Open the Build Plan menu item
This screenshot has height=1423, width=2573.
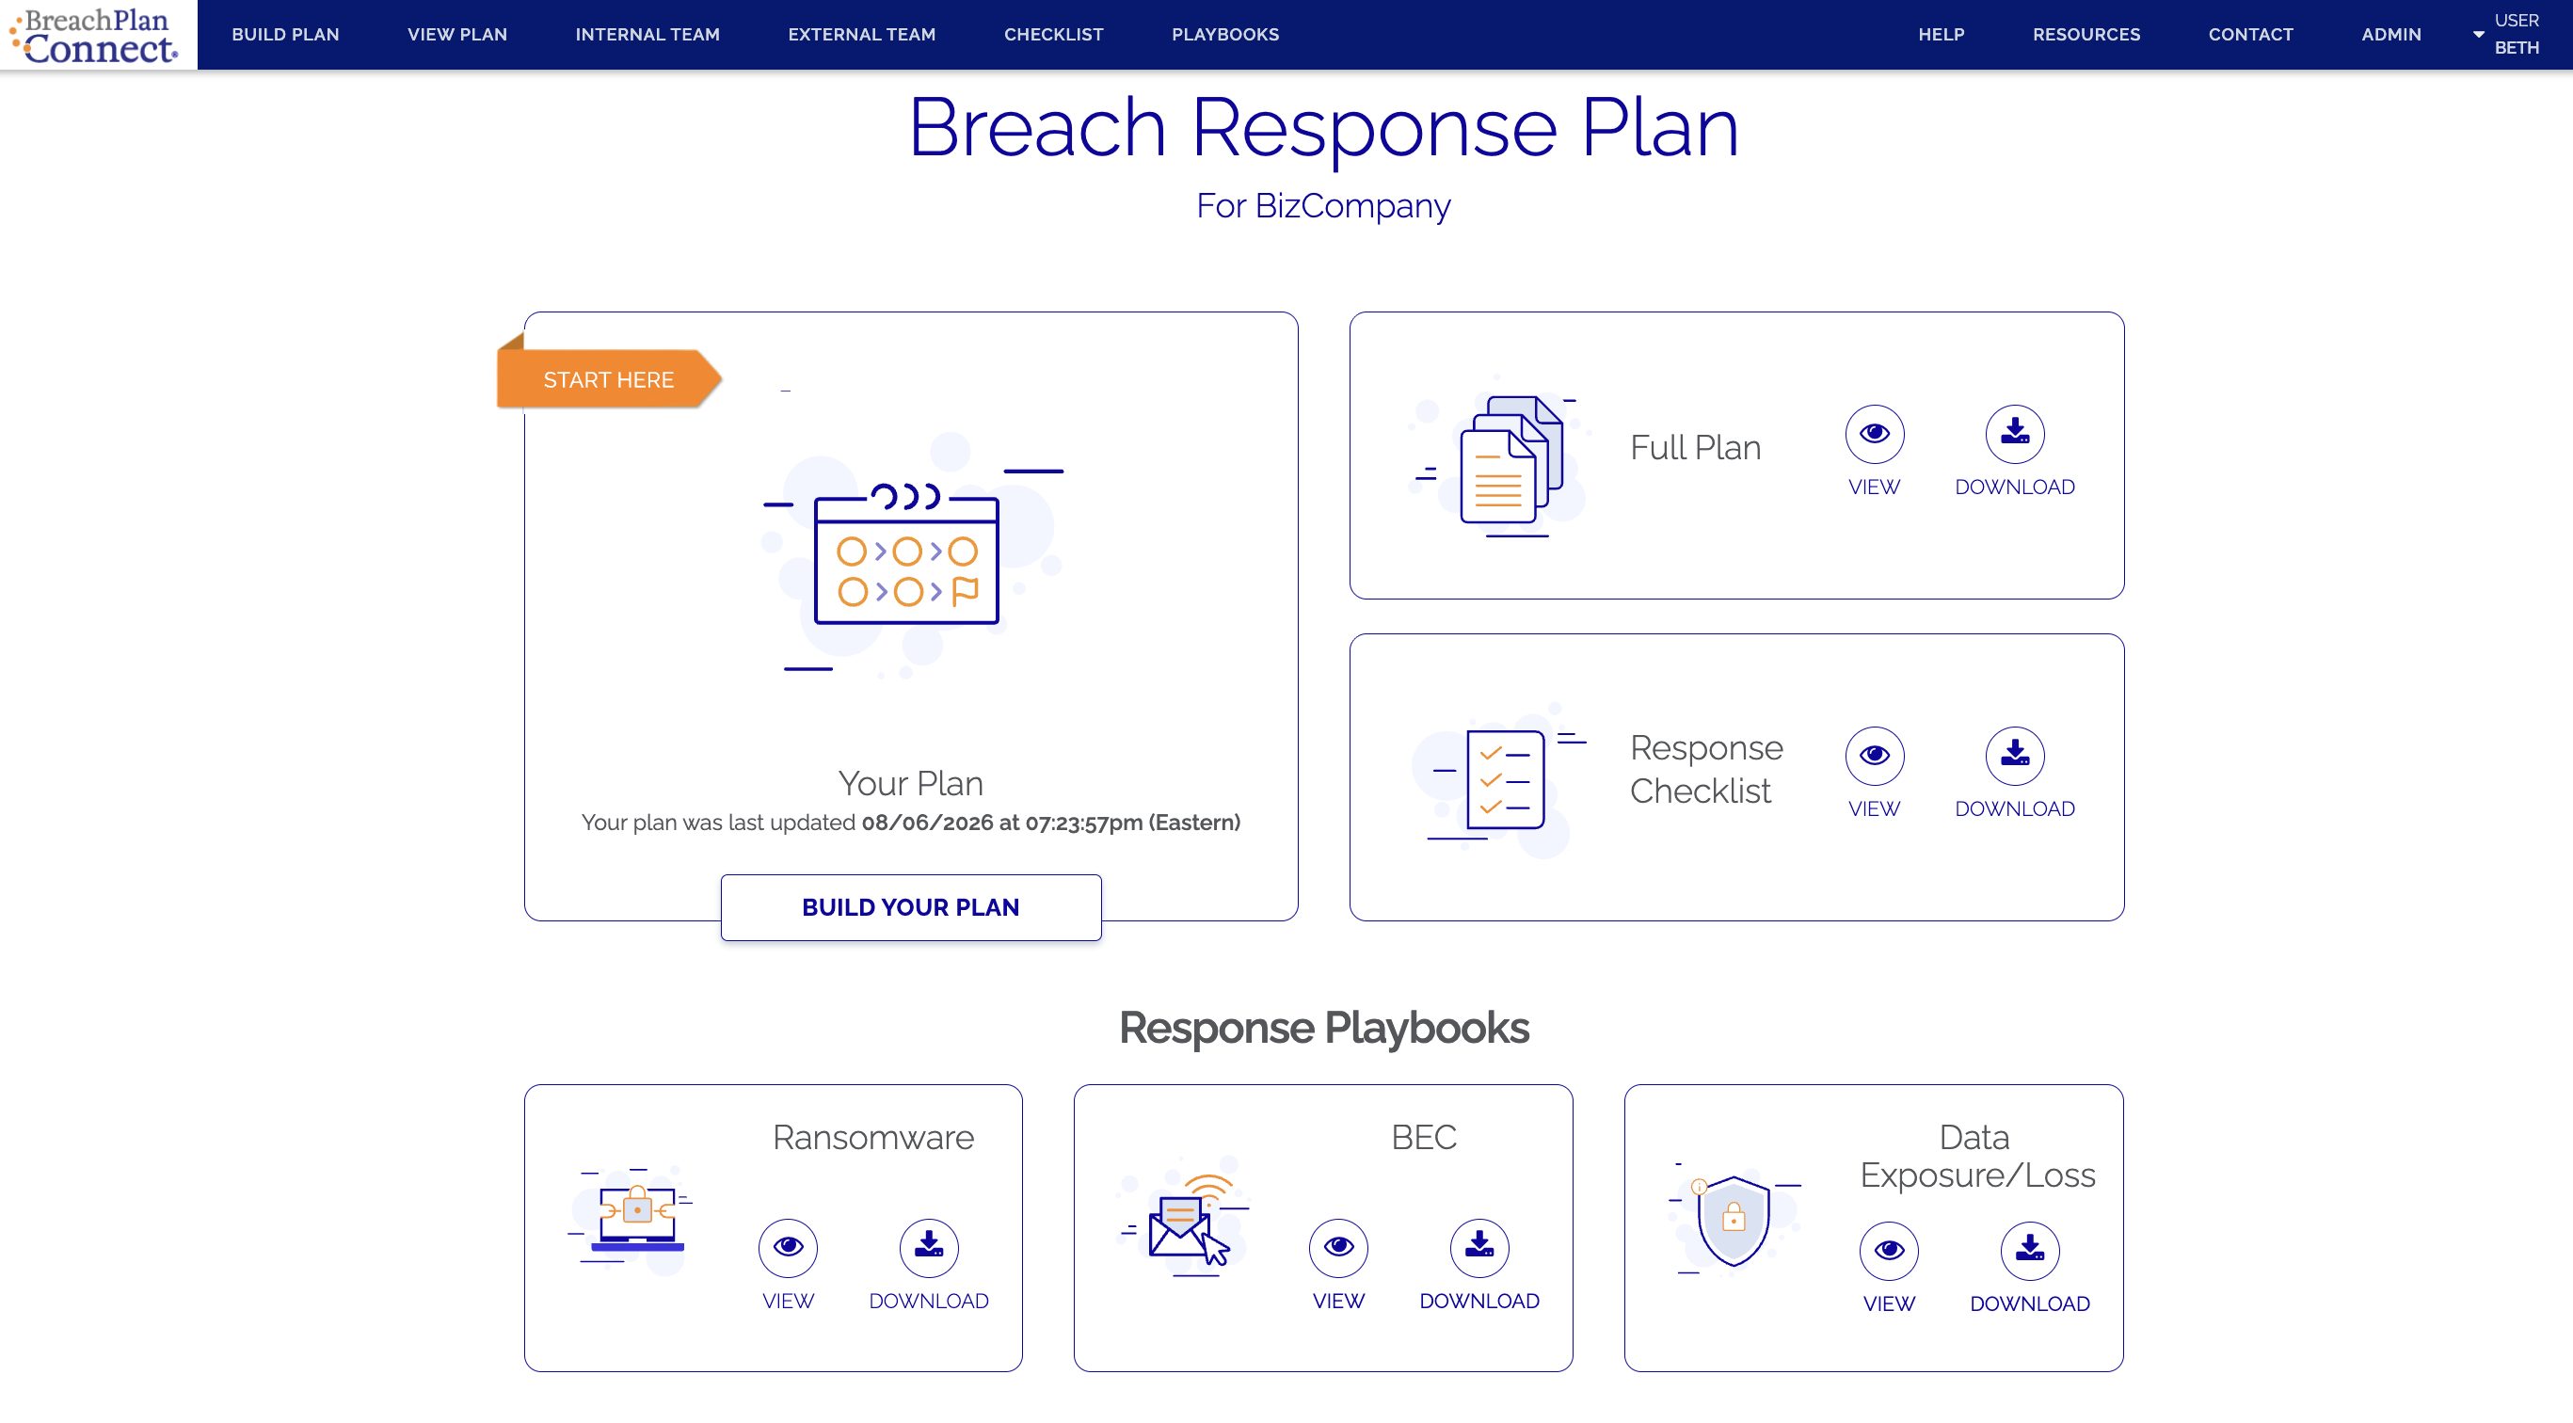286,35
